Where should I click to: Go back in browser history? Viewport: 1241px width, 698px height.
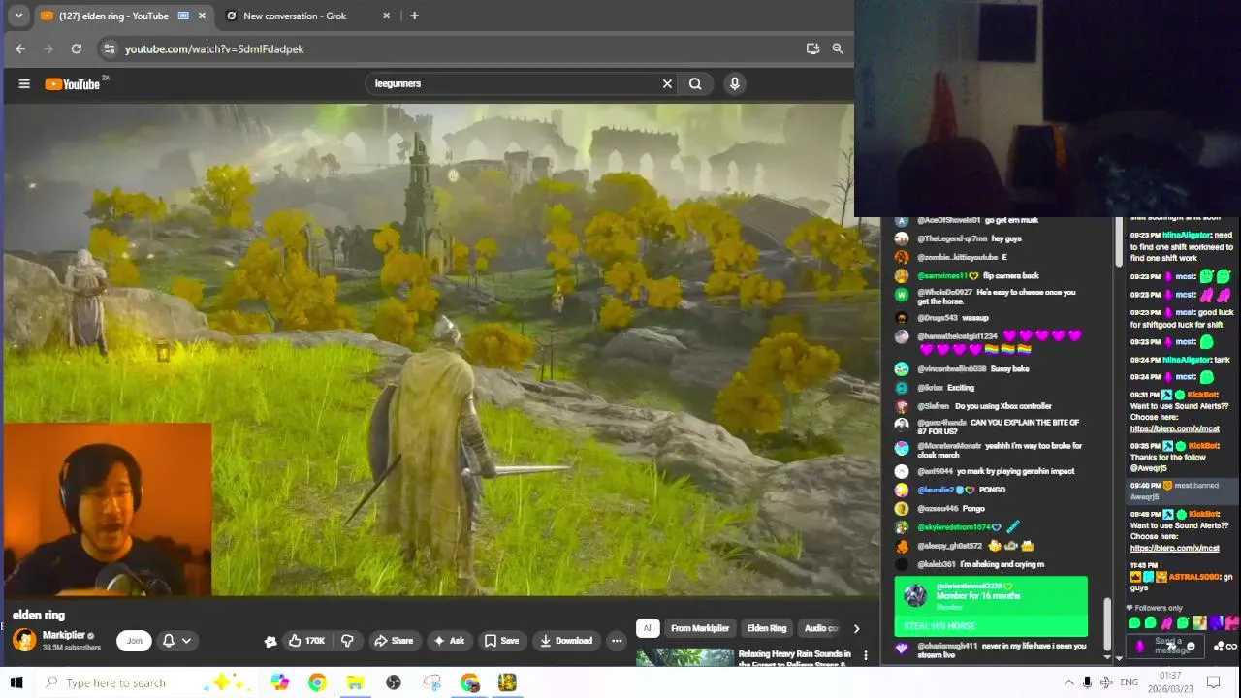click(x=20, y=48)
